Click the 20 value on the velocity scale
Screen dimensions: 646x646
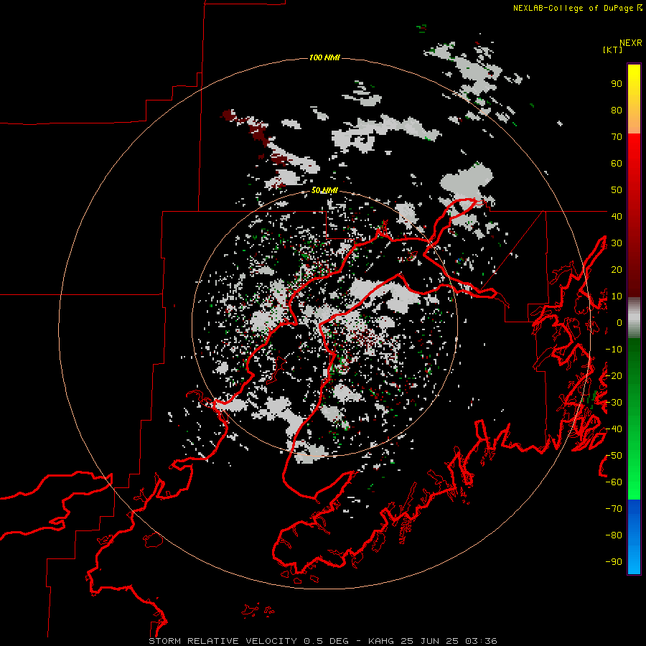point(617,269)
